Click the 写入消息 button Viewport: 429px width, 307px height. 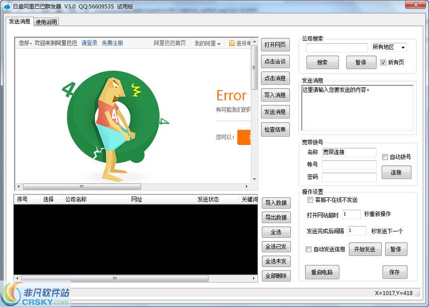pos(275,95)
